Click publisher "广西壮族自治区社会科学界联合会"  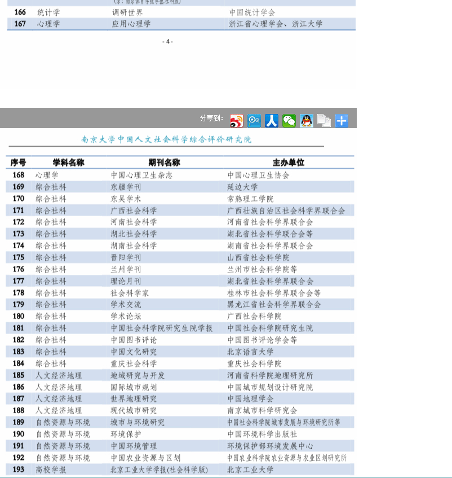(x=286, y=211)
